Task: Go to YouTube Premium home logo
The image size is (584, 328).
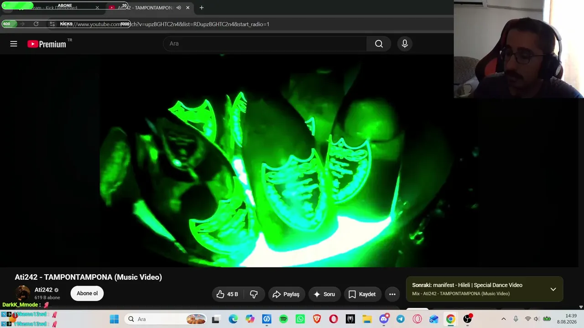Action: [47, 44]
